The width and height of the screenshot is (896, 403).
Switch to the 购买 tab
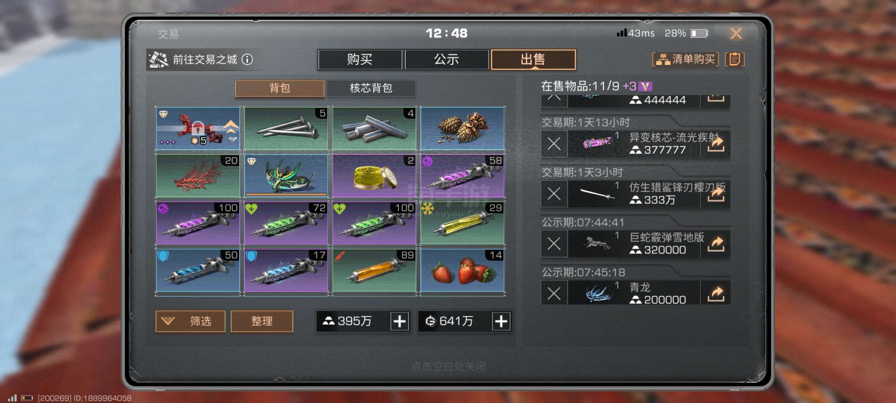click(360, 59)
